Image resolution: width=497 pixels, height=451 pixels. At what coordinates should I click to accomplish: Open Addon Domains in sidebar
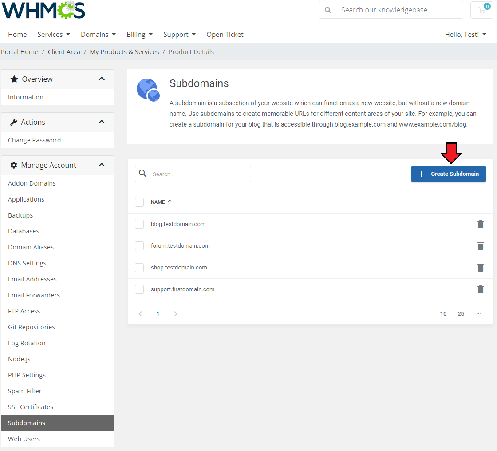tap(57, 183)
